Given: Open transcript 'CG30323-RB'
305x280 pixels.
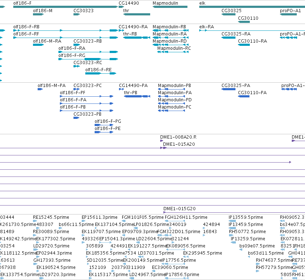Looking at the screenshot, I should click(87, 41).
